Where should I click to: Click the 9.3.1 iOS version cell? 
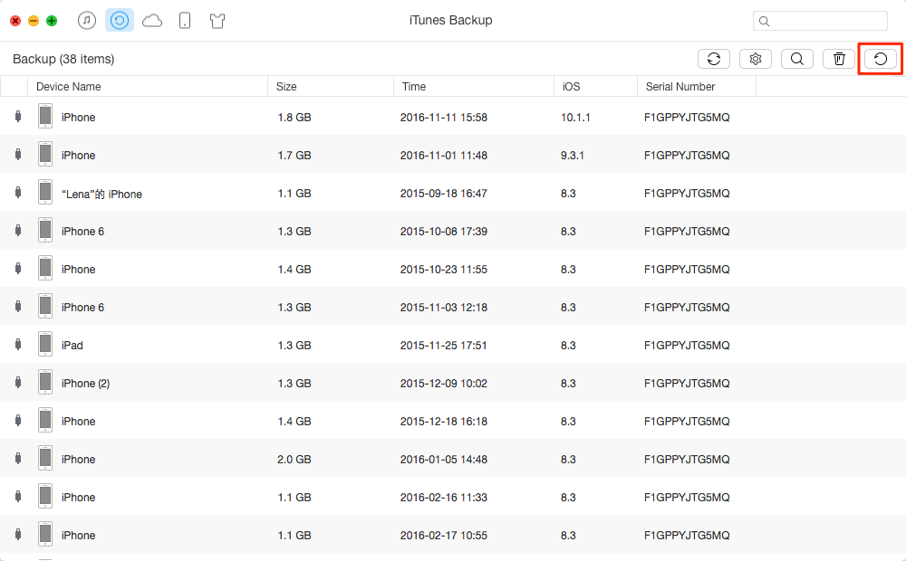572,156
